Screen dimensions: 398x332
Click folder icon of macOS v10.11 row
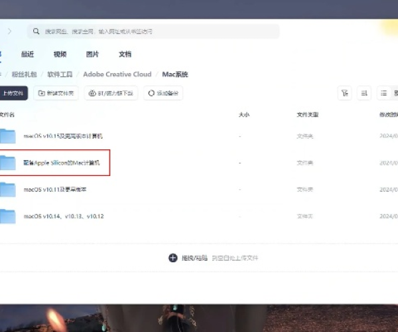(x=7, y=189)
